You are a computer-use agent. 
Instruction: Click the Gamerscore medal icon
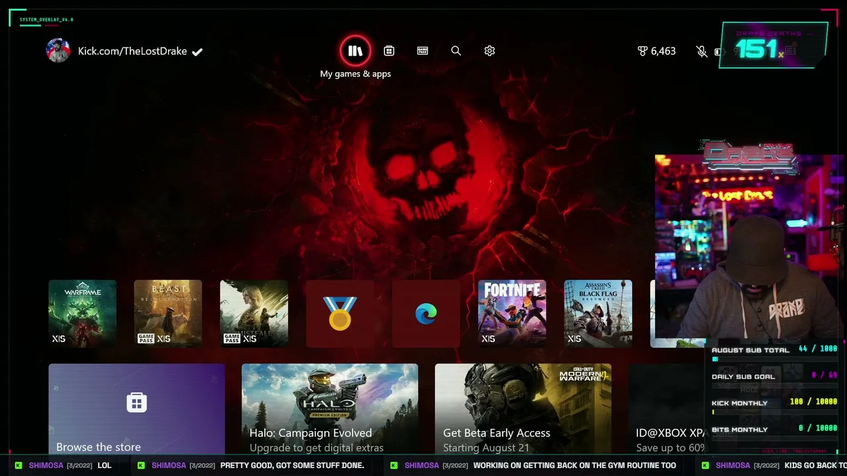click(642, 51)
